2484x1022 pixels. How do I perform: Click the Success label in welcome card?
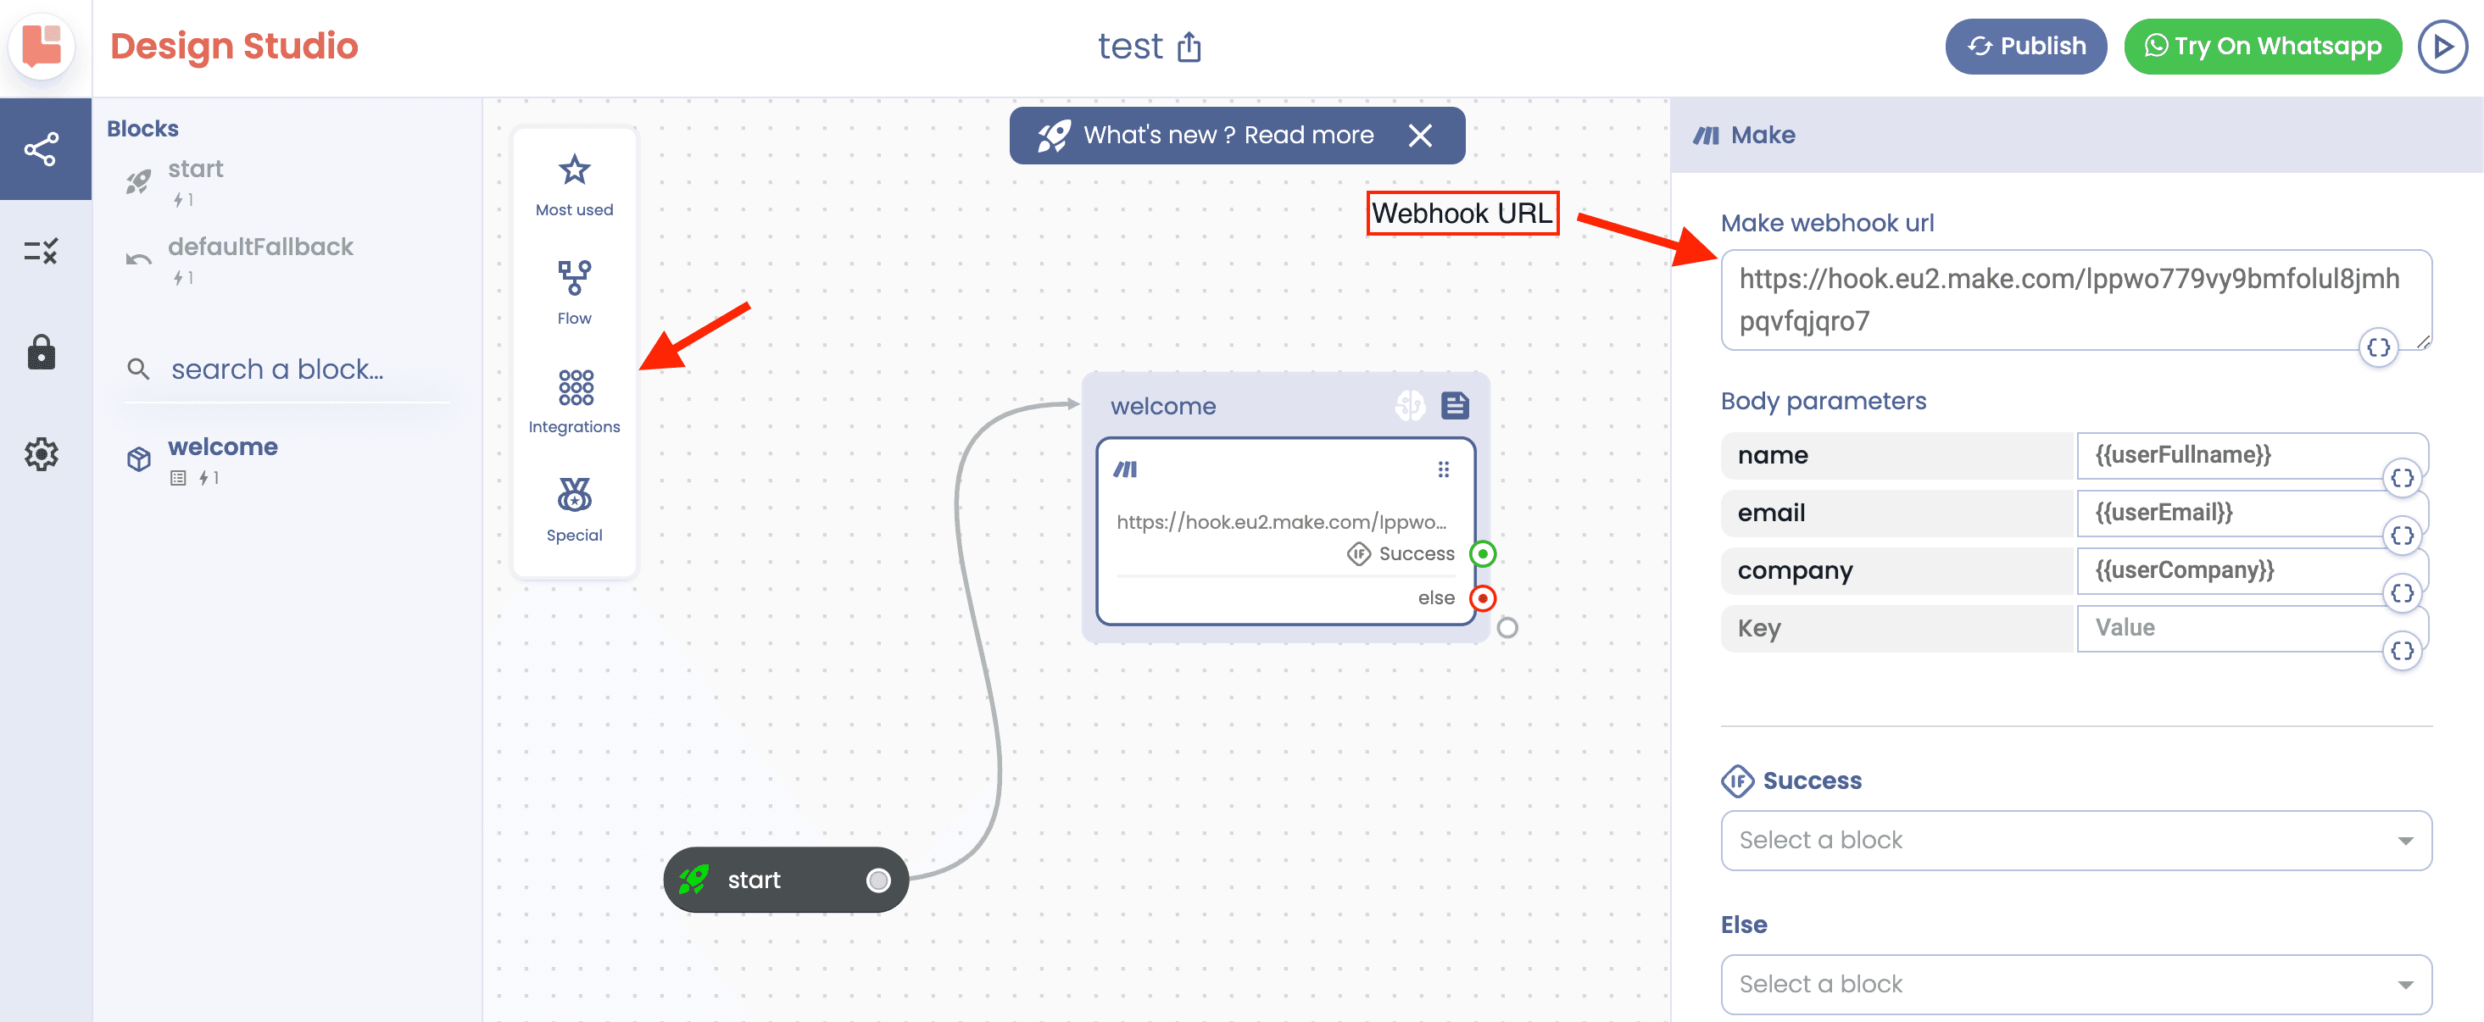pyautogui.click(x=1417, y=553)
